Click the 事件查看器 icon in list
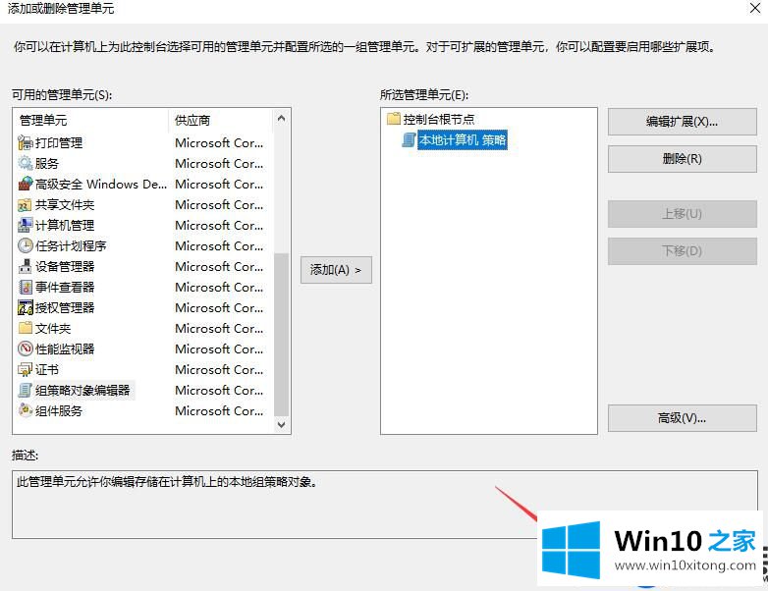This screenshot has width=768, height=591. [26, 287]
